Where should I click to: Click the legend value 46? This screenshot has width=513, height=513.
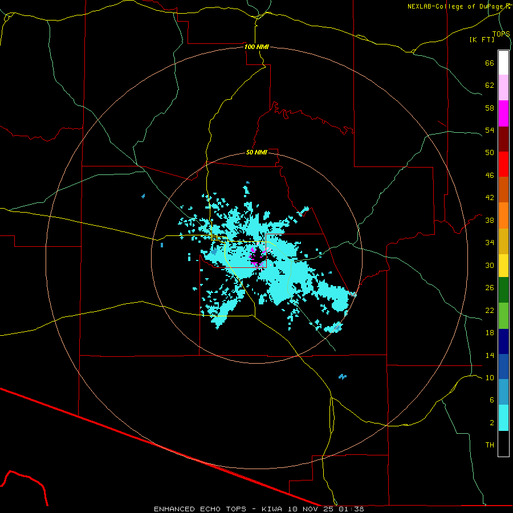[490, 175]
